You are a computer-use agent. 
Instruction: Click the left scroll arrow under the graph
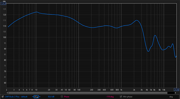pos(7,93)
